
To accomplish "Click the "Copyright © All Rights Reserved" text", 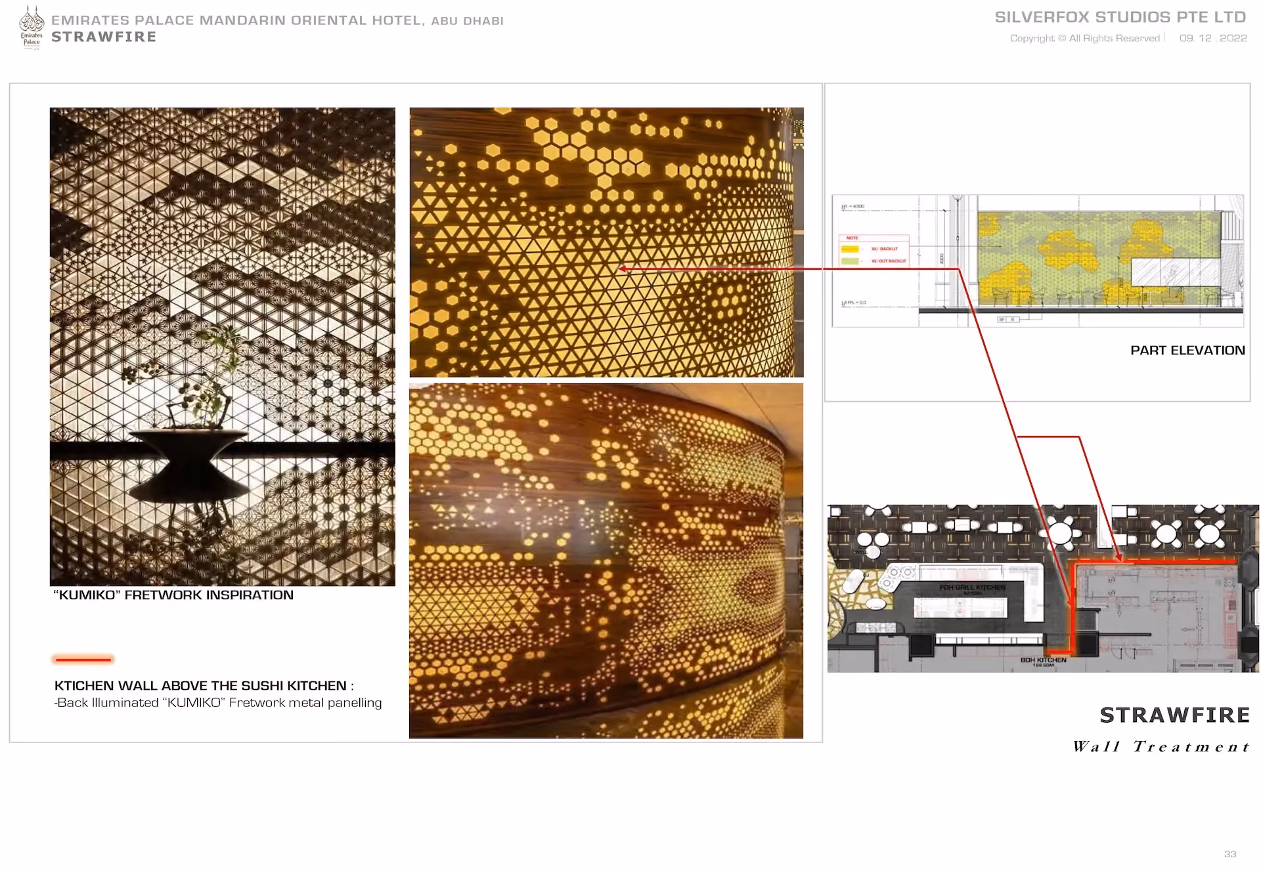I will tap(1085, 39).
